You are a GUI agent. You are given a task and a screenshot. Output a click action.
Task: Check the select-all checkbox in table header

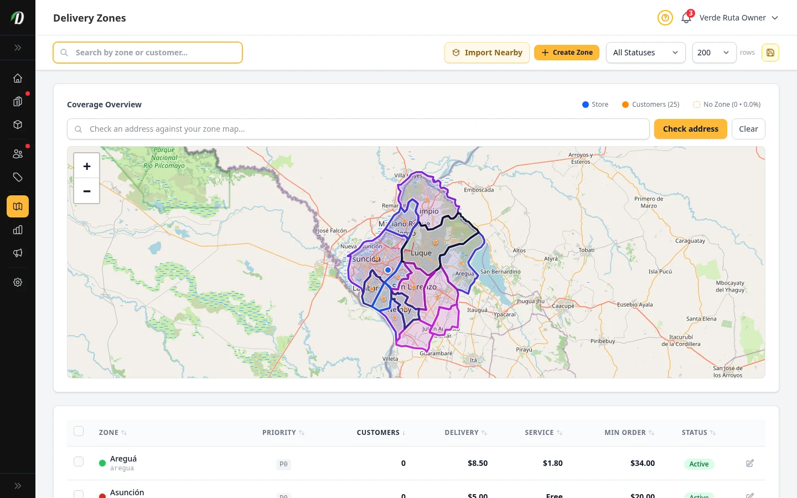click(79, 431)
